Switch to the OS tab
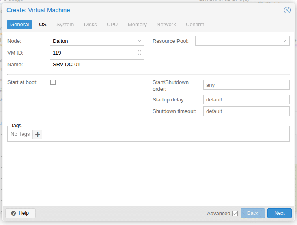Image resolution: width=297 pixels, height=225 pixels. point(43,25)
